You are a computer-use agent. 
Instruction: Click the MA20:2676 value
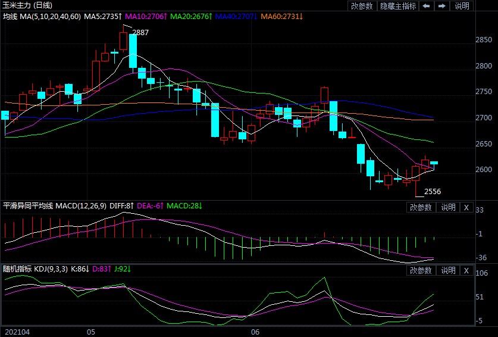click(191, 16)
